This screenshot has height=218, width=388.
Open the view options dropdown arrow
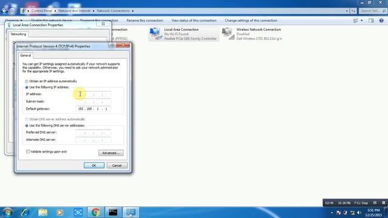point(361,21)
